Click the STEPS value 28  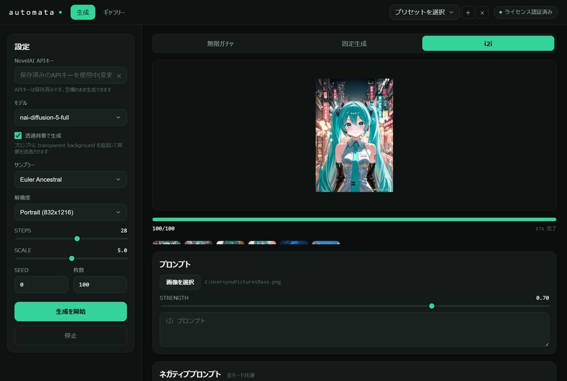[x=123, y=230]
